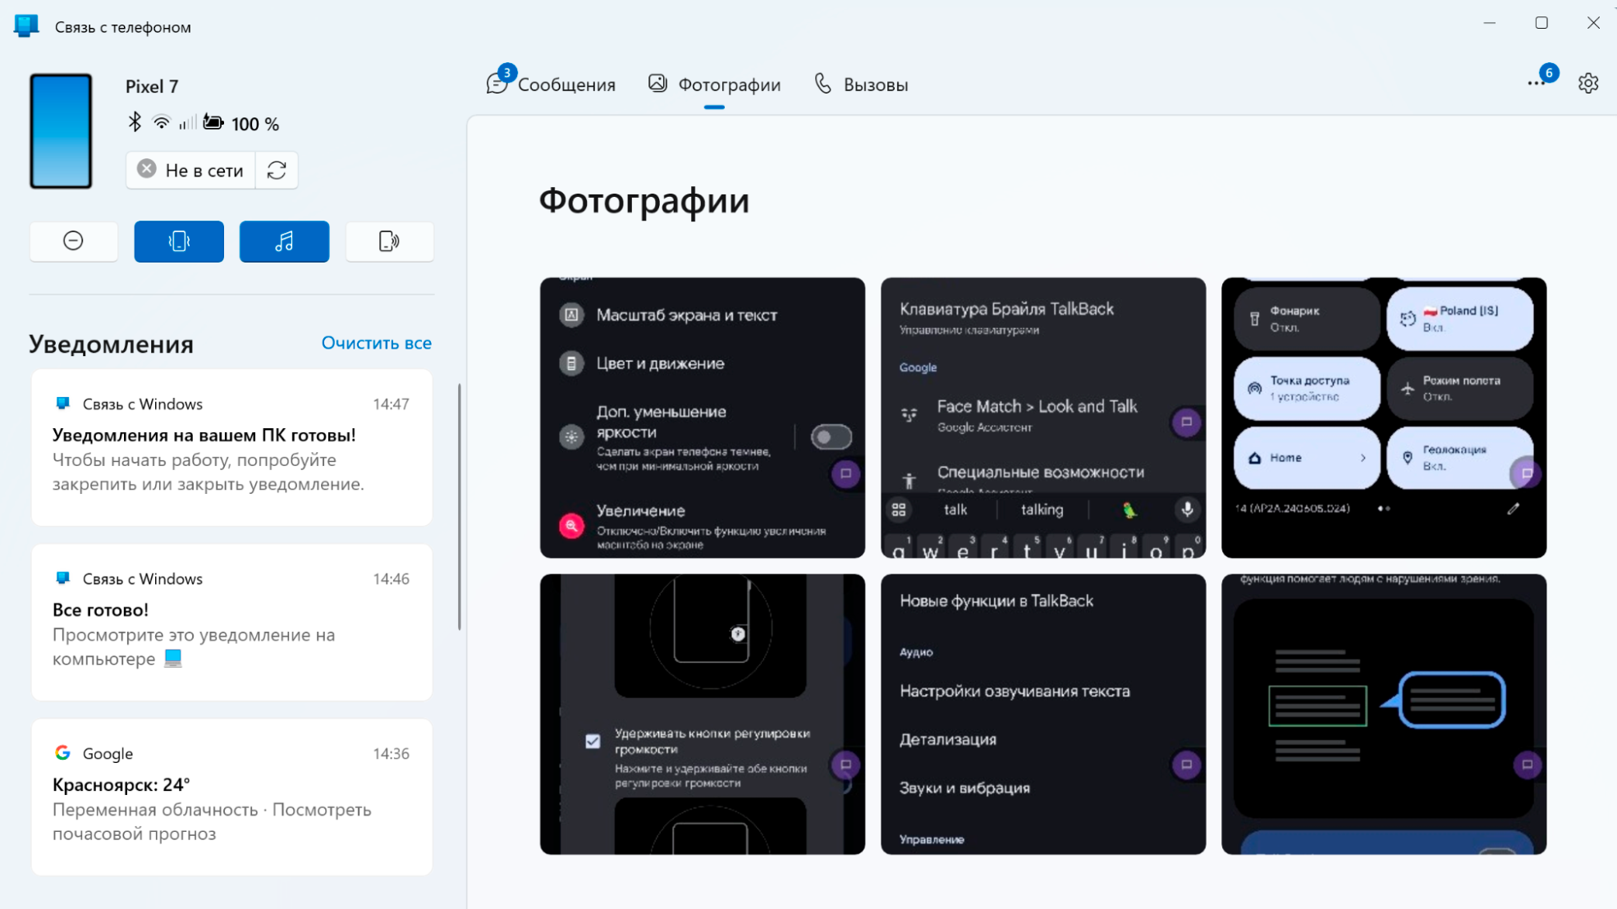Image resolution: width=1617 pixels, height=909 pixels.
Task: Maximize the Связь с телефоном window
Action: pos(1541,23)
